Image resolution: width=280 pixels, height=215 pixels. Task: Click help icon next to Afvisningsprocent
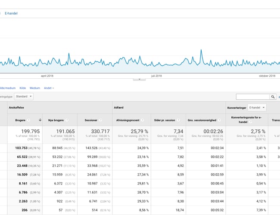(142, 120)
